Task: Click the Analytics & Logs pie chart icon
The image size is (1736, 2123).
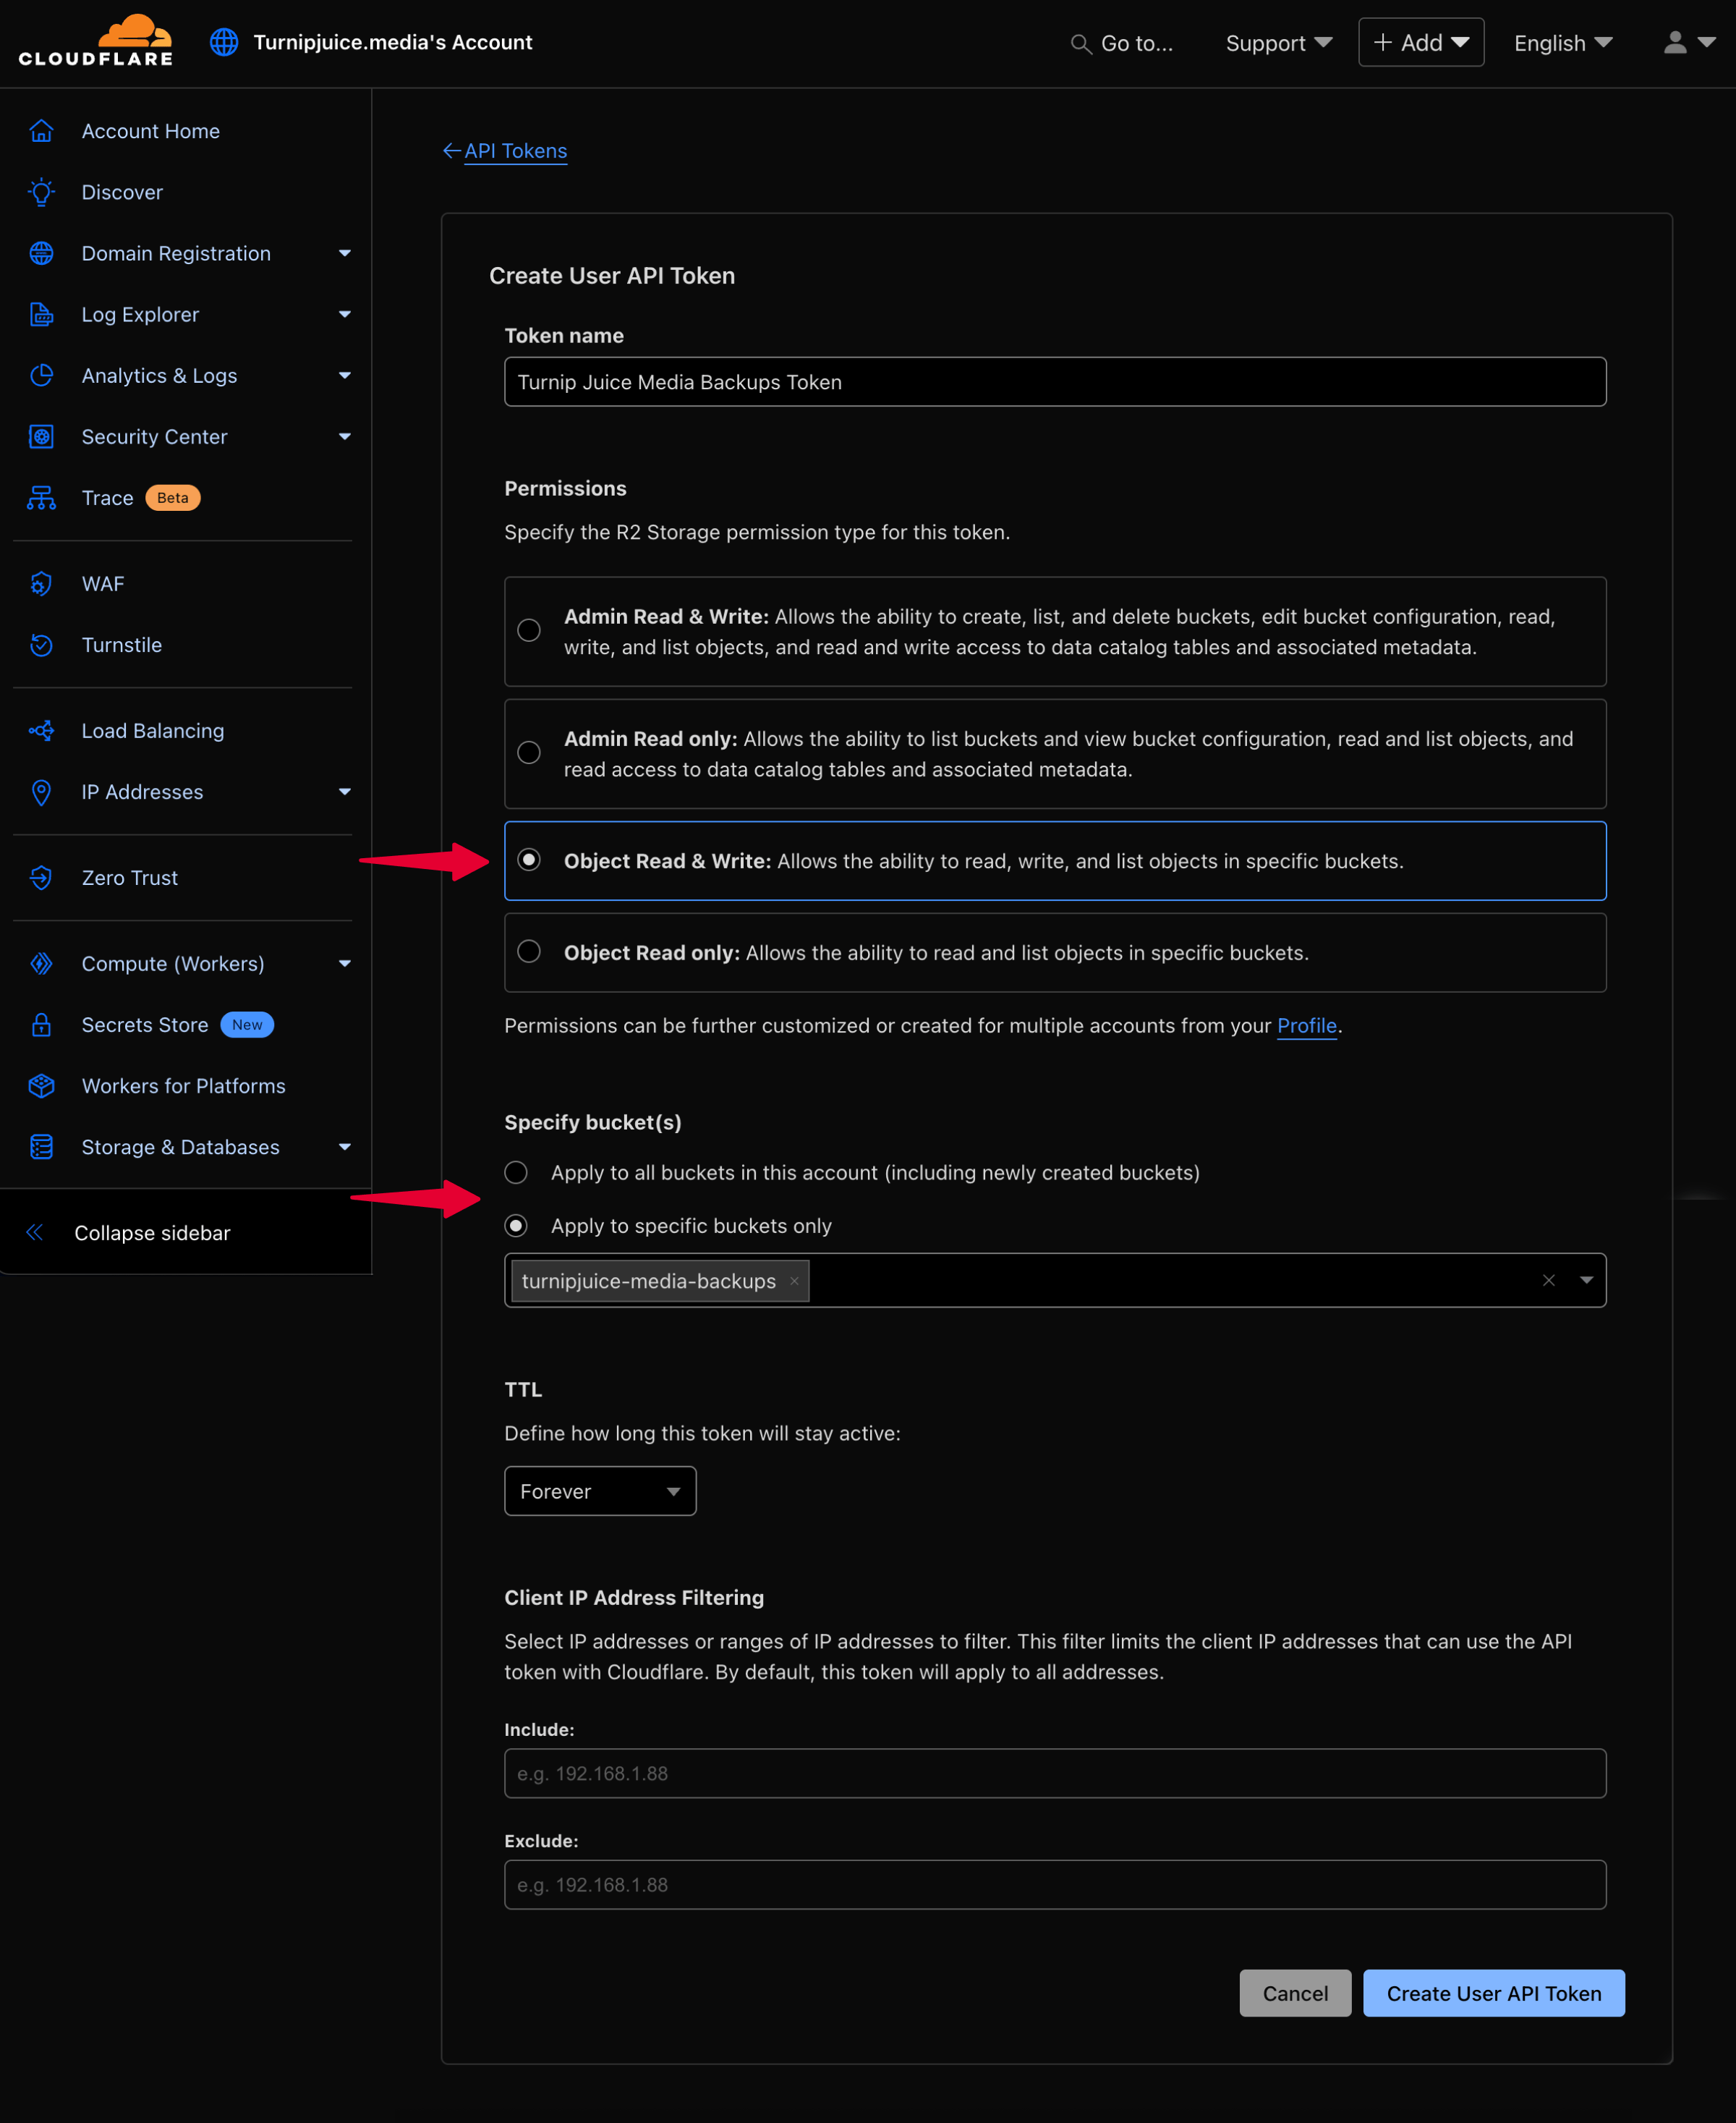Action: 41,375
